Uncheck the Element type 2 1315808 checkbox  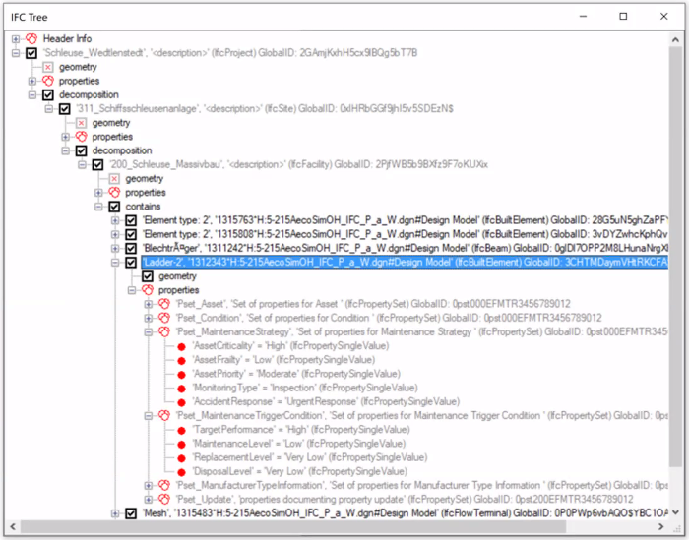(x=131, y=234)
